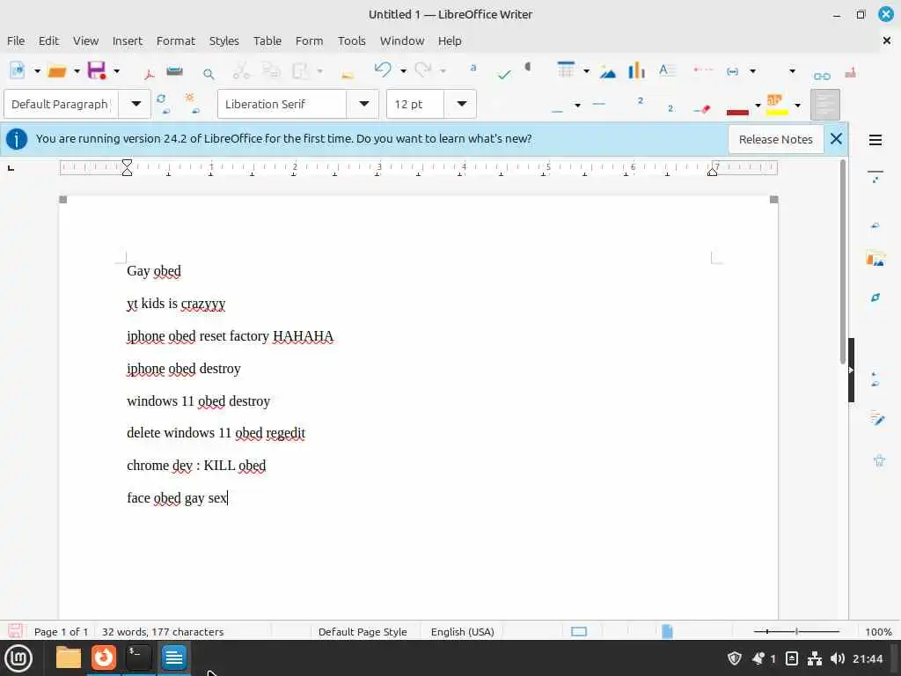Click the Insert Page Break icon
The image size is (901, 676).
point(702,70)
